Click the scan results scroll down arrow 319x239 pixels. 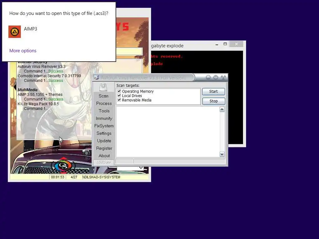click(x=222, y=154)
